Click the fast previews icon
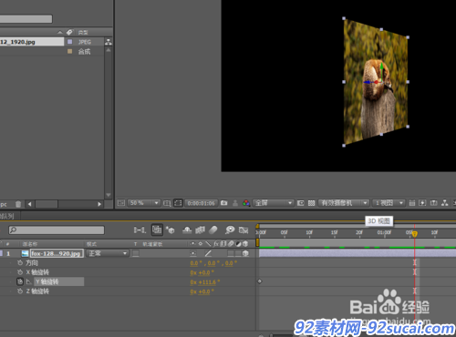456x337 pixels. coord(422,203)
